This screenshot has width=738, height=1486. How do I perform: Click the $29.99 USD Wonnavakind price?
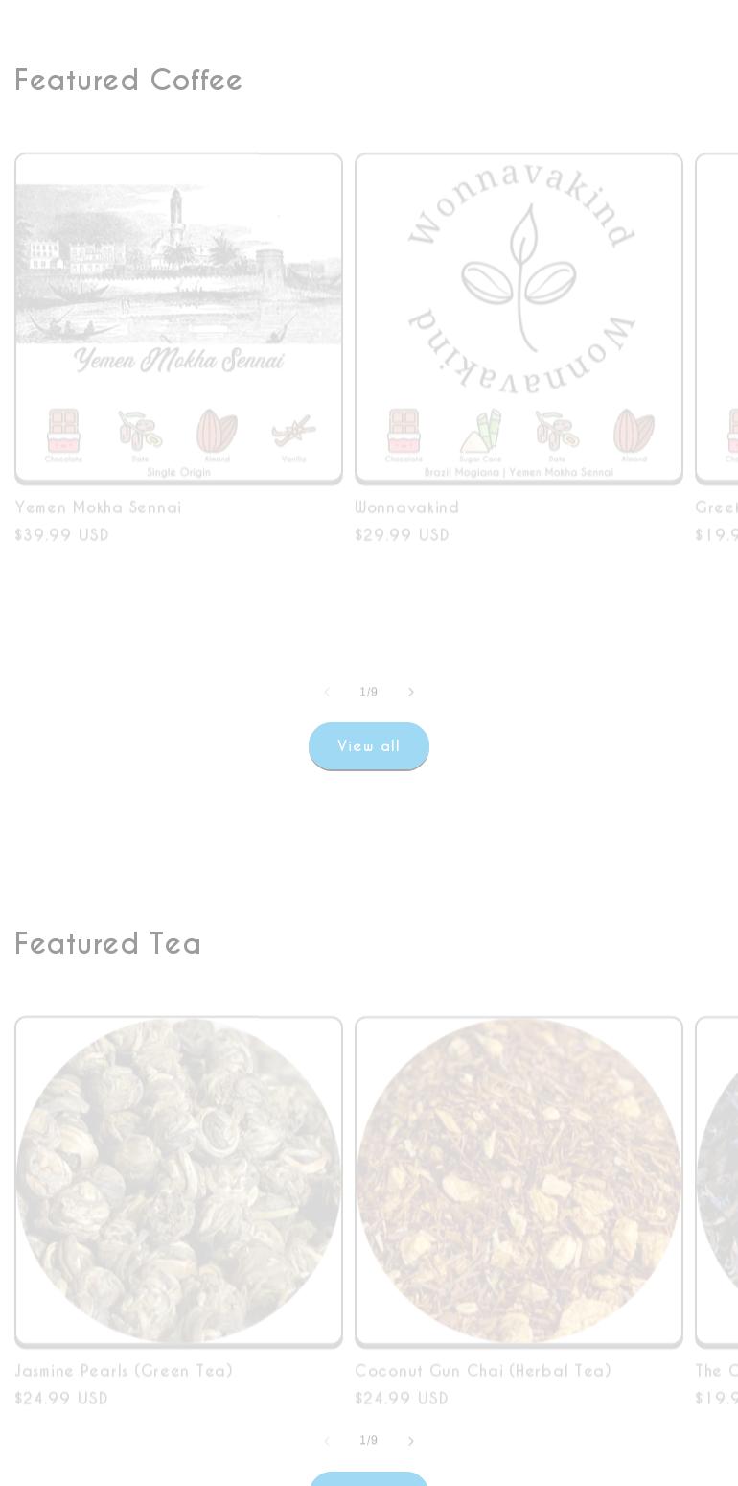click(x=402, y=535)
